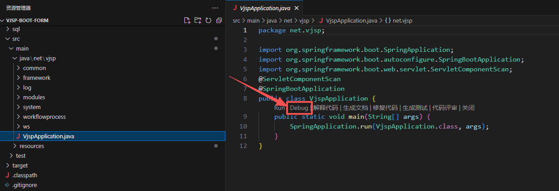Screen dimensions: 559x191
Task: Click the 解释代码 code lens action
Action: coord(326,108)
